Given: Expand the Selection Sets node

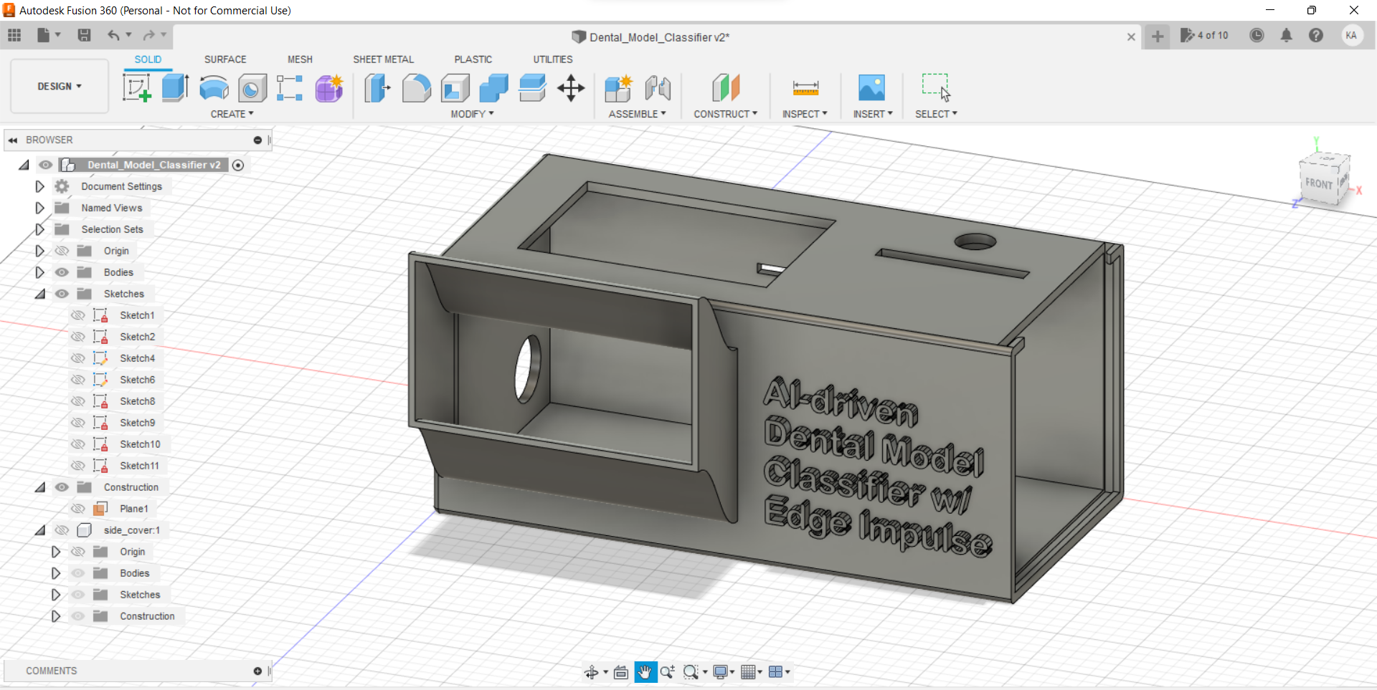Looking at the screenshot, I should (x=40, y=229).
